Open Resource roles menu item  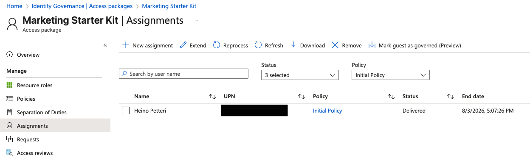click(x=35, y=85)
